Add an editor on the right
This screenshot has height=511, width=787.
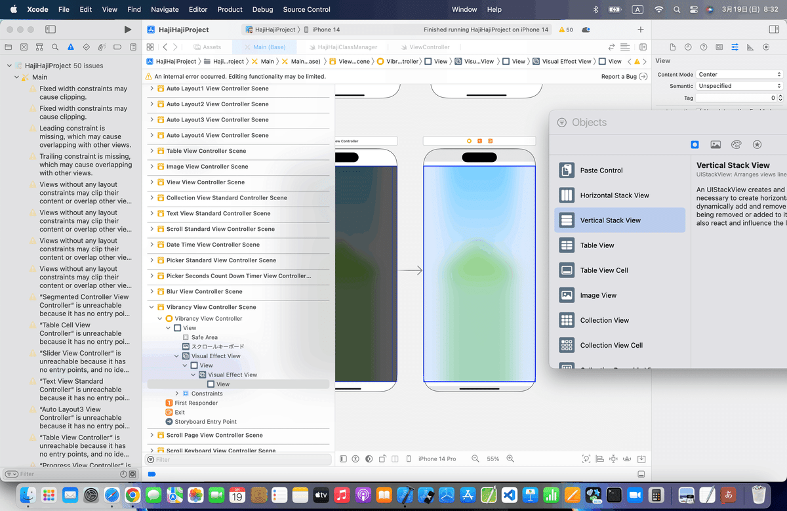tap(643, 47)
